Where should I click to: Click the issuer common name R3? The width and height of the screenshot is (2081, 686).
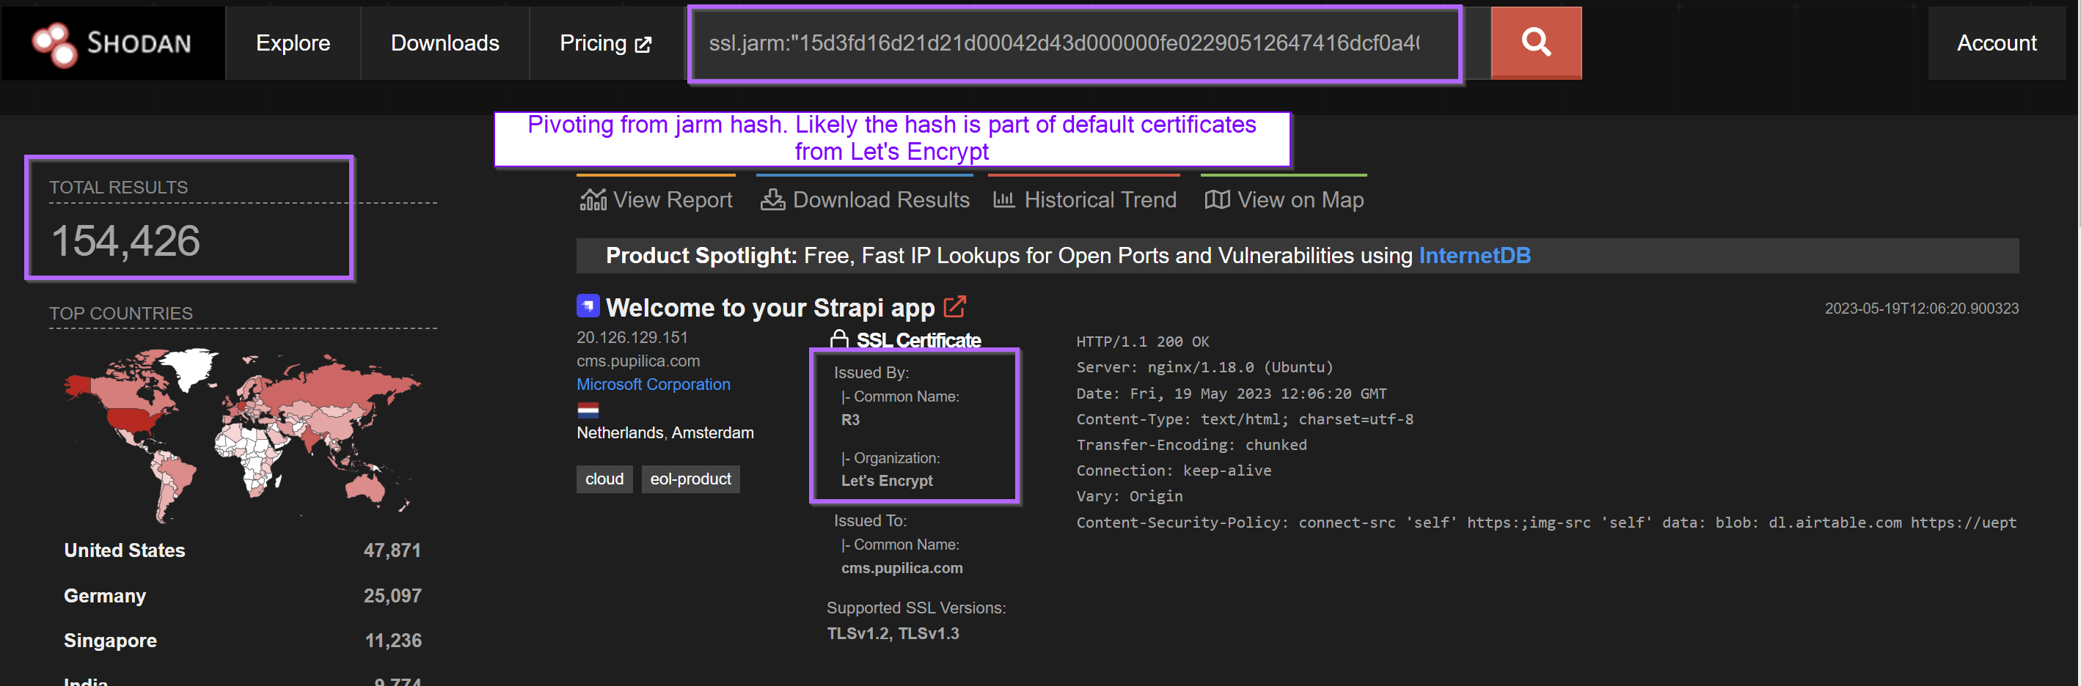click(850, 420)
